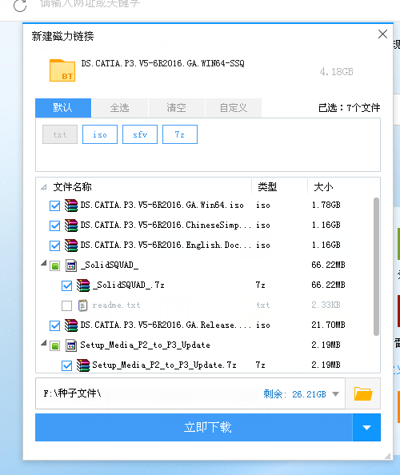Sort by 文件名称 column header

[x=73, y=187]
